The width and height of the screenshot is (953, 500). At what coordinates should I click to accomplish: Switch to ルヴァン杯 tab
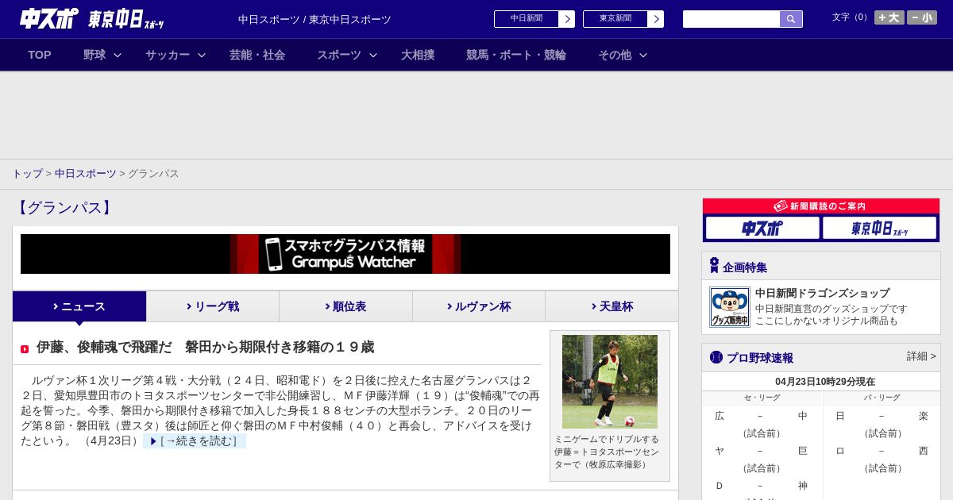point(479,306)
